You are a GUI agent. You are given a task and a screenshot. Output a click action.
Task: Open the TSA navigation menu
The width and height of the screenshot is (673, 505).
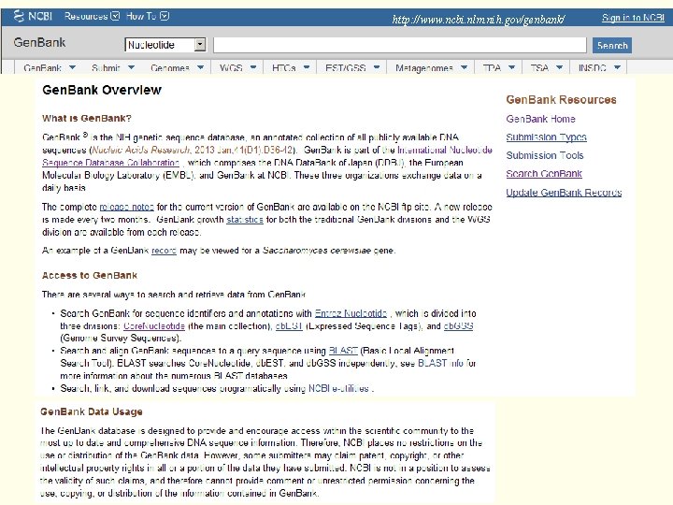546,68
